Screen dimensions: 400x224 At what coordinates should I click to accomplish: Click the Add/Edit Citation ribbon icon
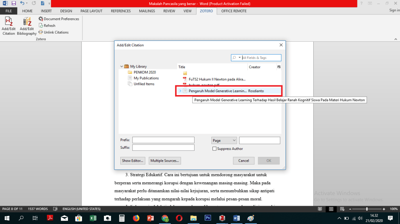(x=8, y=26)
